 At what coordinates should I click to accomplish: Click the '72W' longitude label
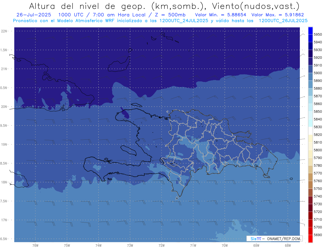[161, 245]
